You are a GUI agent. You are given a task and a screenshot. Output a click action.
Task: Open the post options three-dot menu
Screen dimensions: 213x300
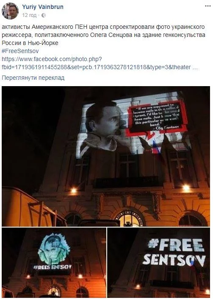(x=207, y=6)
